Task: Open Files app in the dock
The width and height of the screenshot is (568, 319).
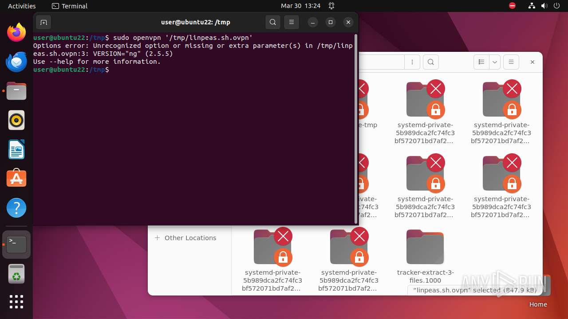Action: (x=16, y=91)
